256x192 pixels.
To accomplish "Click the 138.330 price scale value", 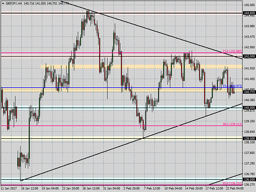I will coord(249,142).
